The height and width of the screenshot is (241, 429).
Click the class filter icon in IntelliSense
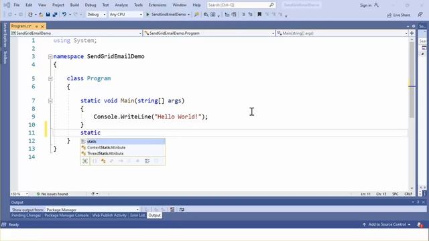tap(103, 161)
